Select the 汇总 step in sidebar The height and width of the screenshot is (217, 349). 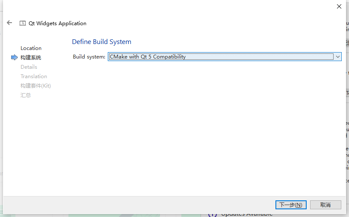[x=26, y=95]
